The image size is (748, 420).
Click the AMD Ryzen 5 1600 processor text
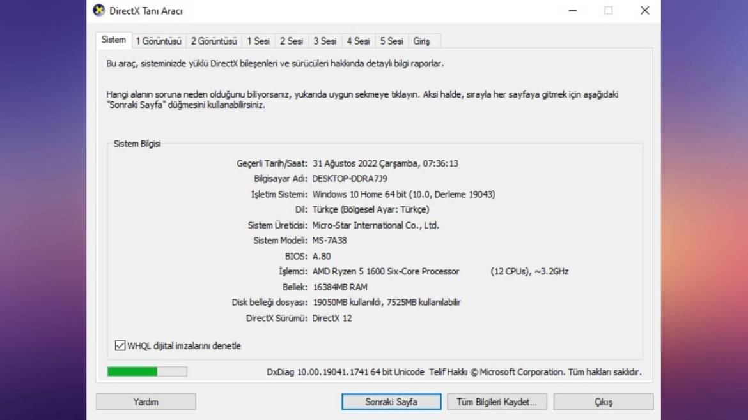point(386,271)
